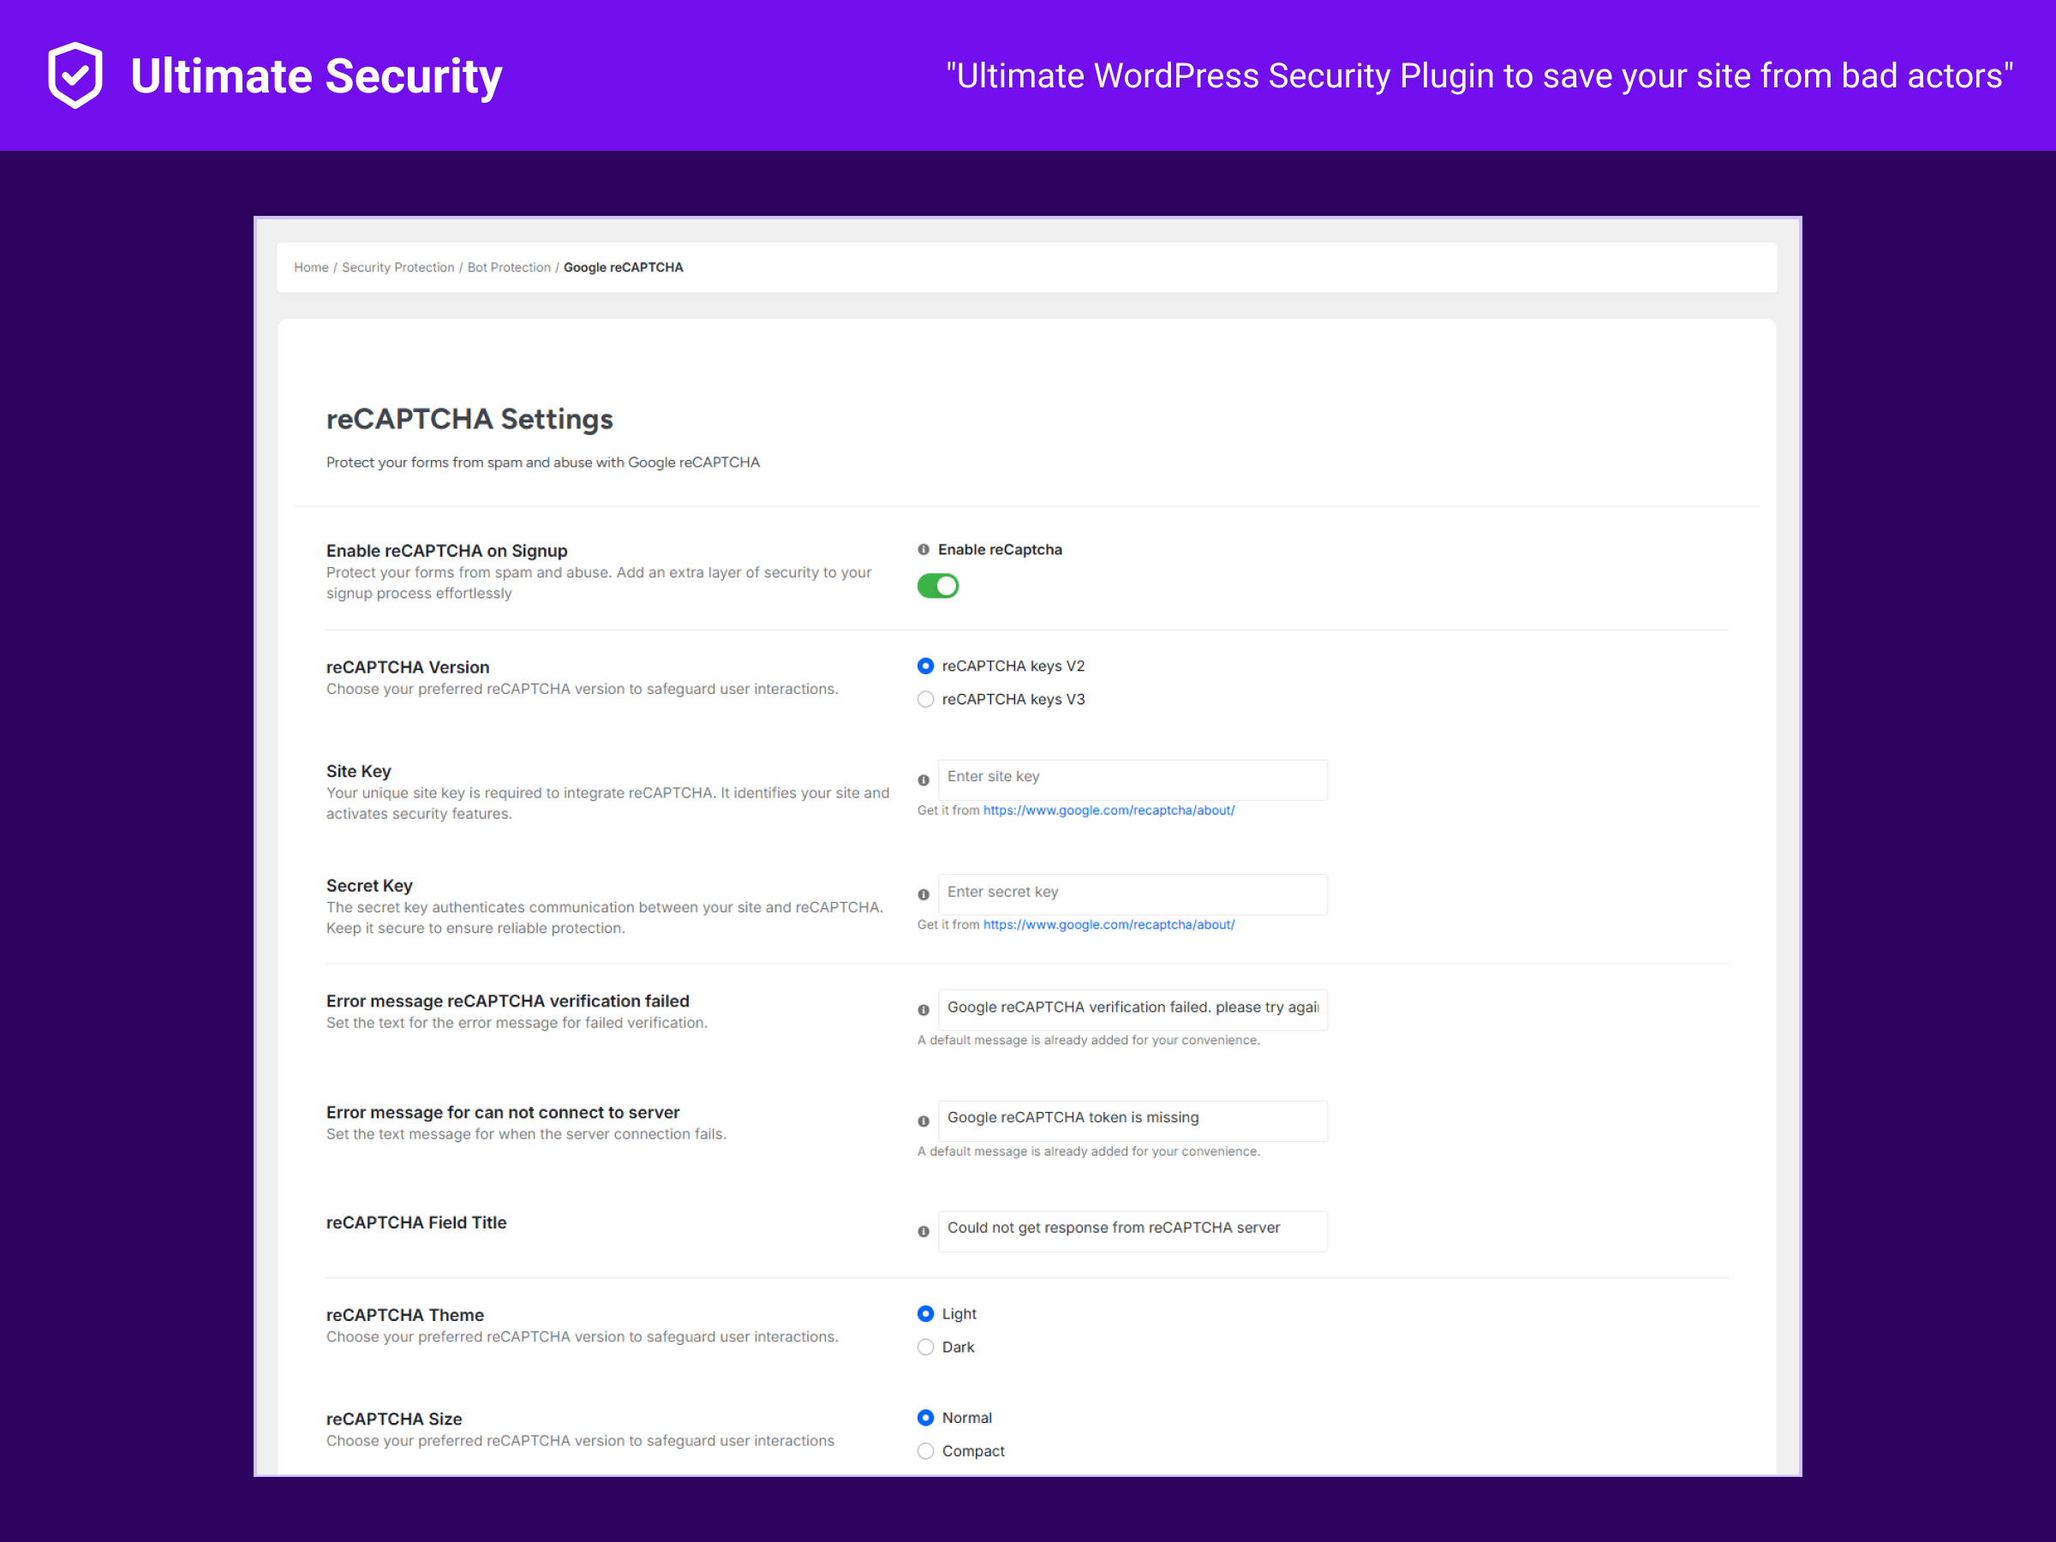Select the Light theme radio button
Image resolution: width=2056 pixels, height=1542 pixels.
(926, 1313)
